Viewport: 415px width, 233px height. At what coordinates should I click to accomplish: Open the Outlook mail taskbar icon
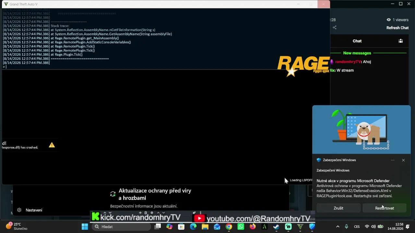[217, 227]
